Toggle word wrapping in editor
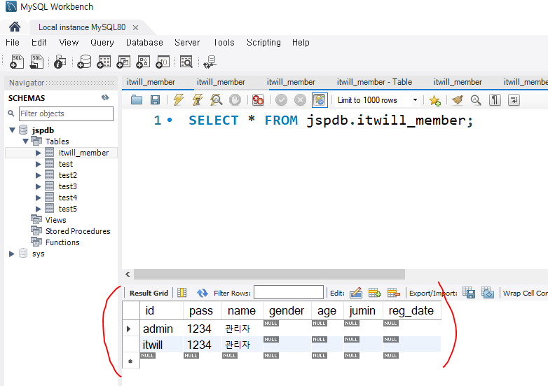548x386 pixels. pyautogui.click(x=514, y=100)
